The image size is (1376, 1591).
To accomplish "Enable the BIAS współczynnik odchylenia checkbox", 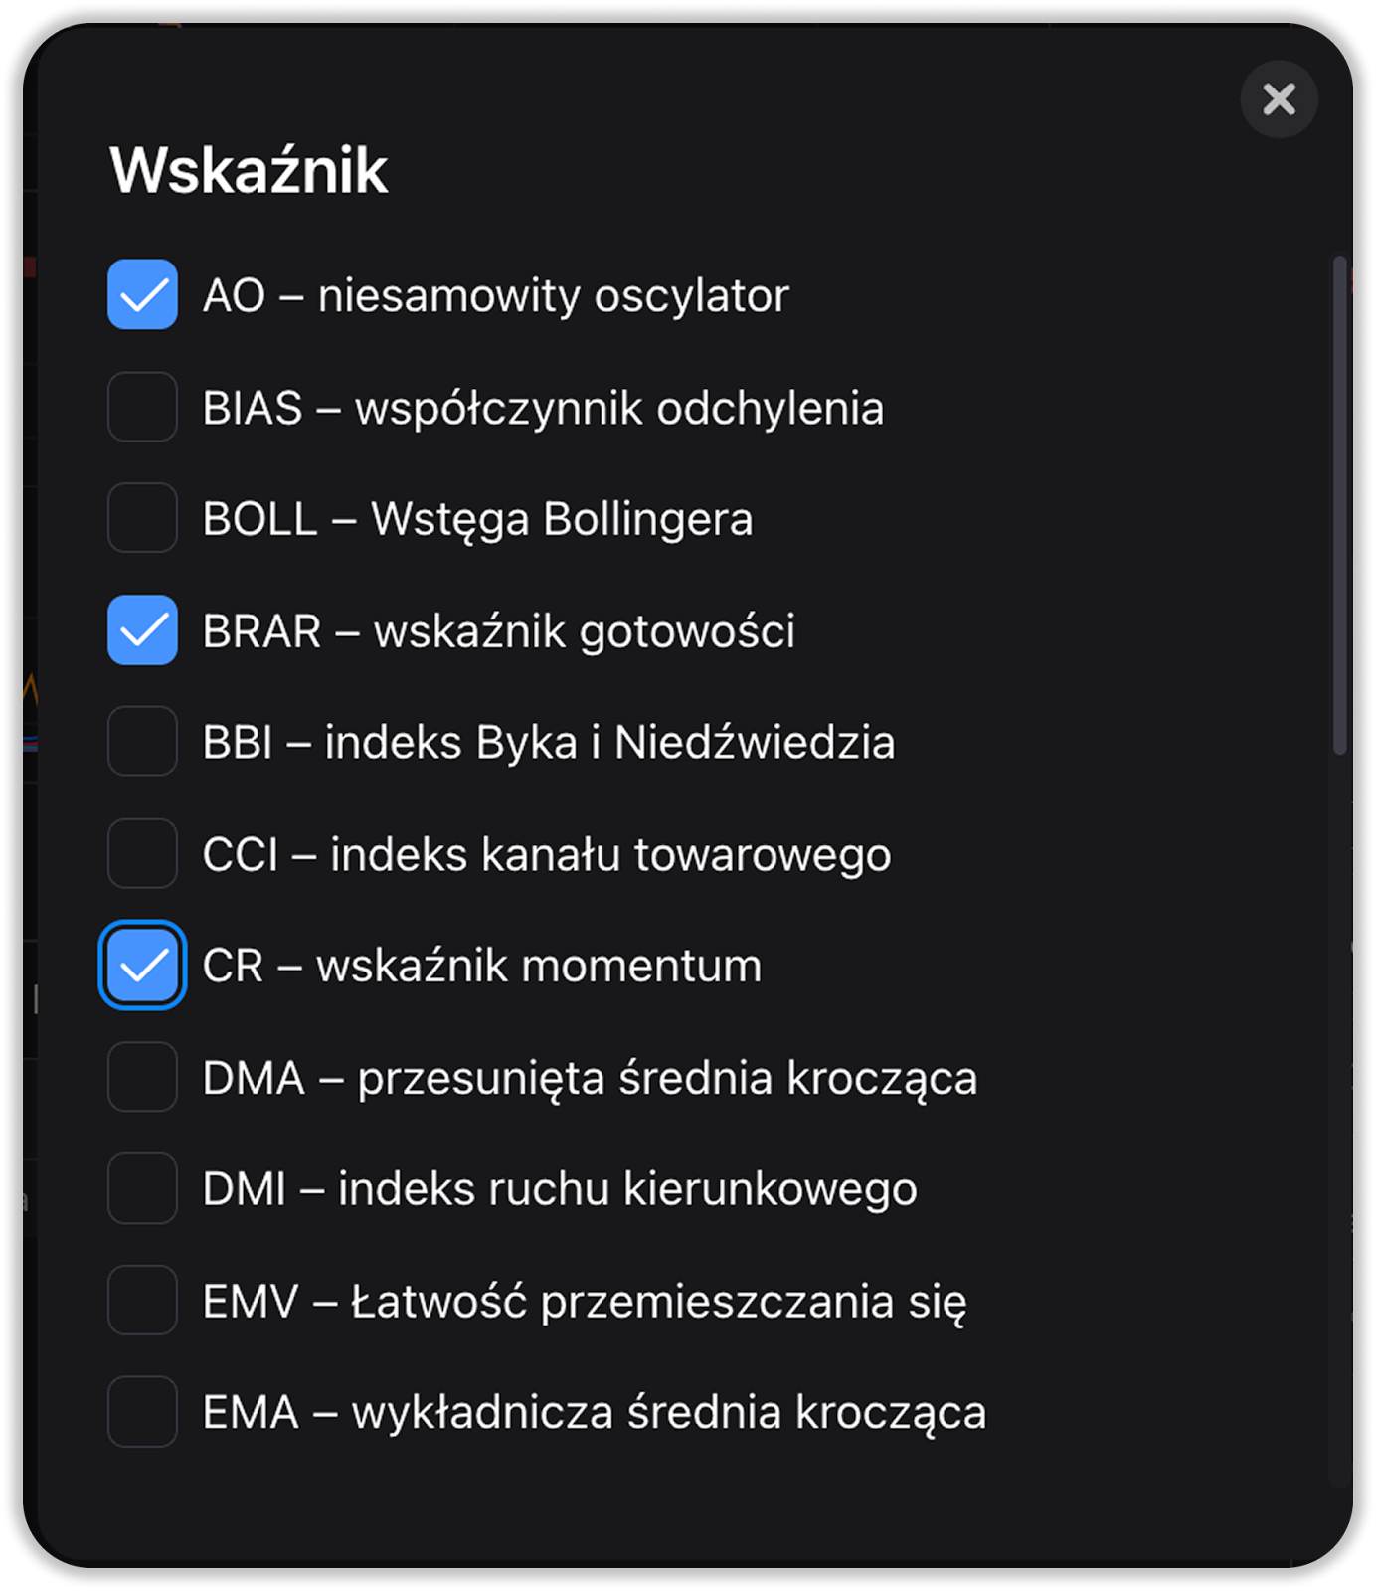I will [x=142, y=407].
